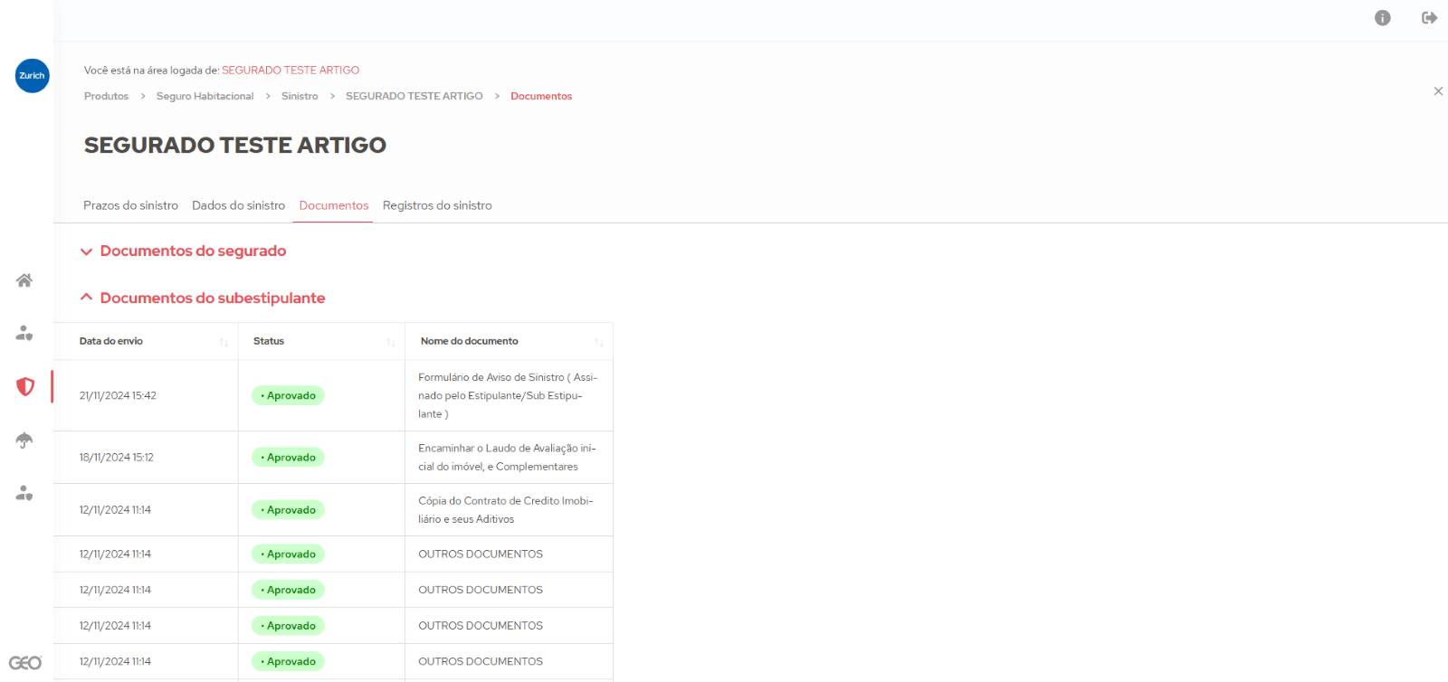Click Aprovado badge for 21/11/2024 row
1448x682 pixels.
(x=288, y=395)
